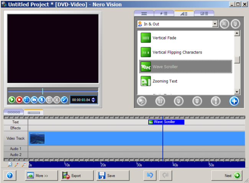
Task: Open the transitions tab
Action: (204, 13)
